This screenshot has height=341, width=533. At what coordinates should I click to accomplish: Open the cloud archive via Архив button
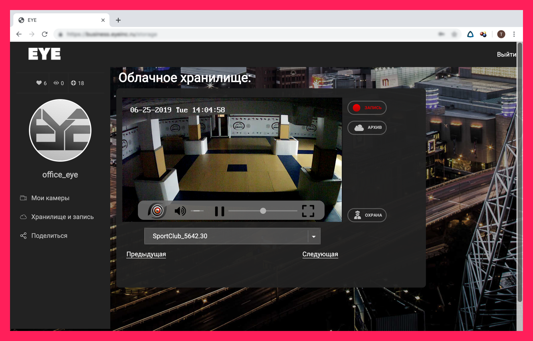click(x=367, y=128)
